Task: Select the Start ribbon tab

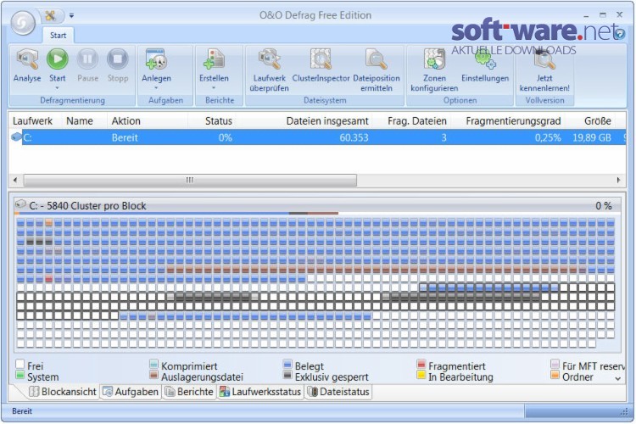Action: tap(58, 36)
